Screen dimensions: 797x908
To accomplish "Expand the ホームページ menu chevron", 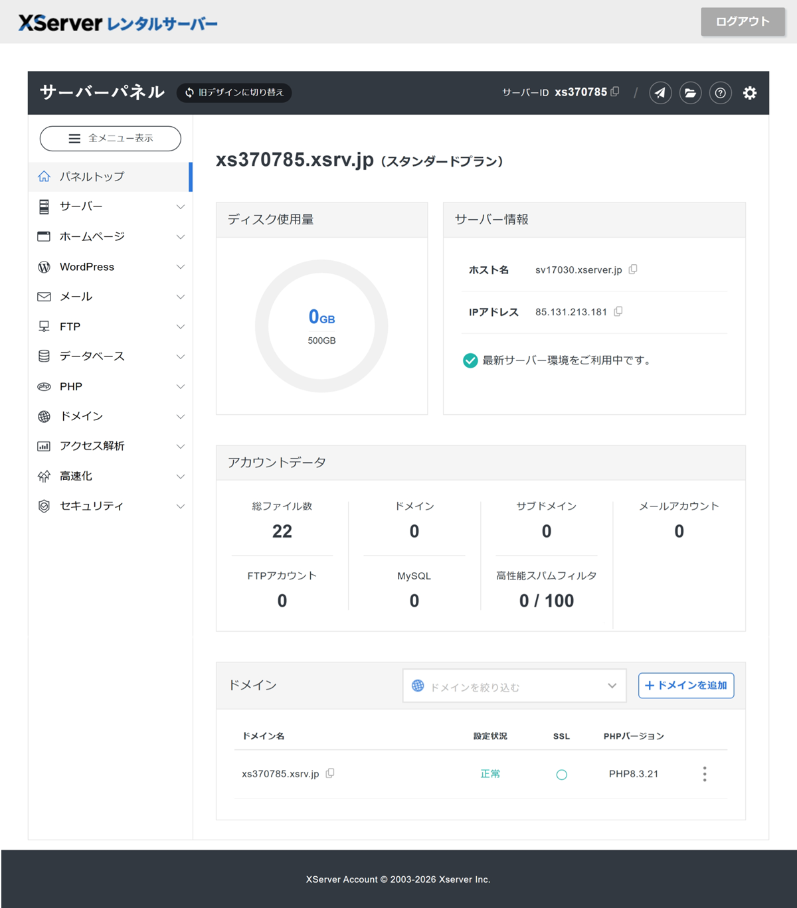I will [x=180, y=237].
